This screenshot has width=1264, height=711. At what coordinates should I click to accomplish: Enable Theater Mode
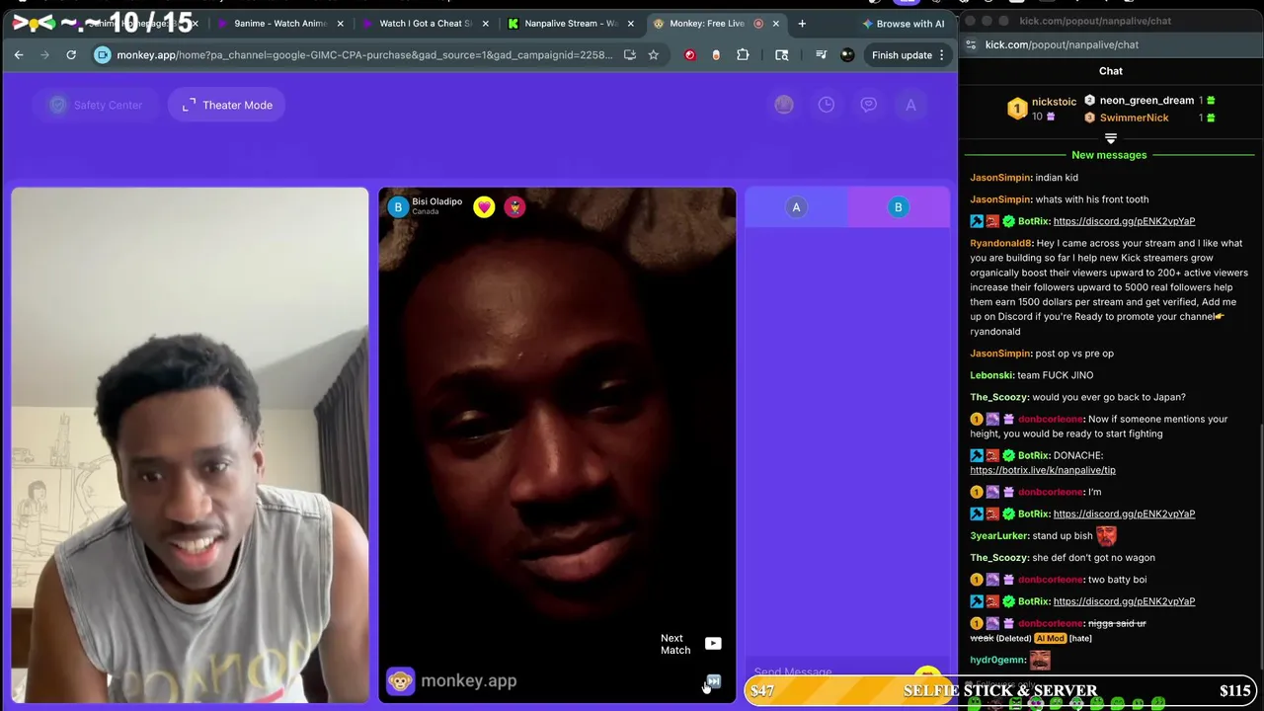pyautogui.click(x=227, y=105)
